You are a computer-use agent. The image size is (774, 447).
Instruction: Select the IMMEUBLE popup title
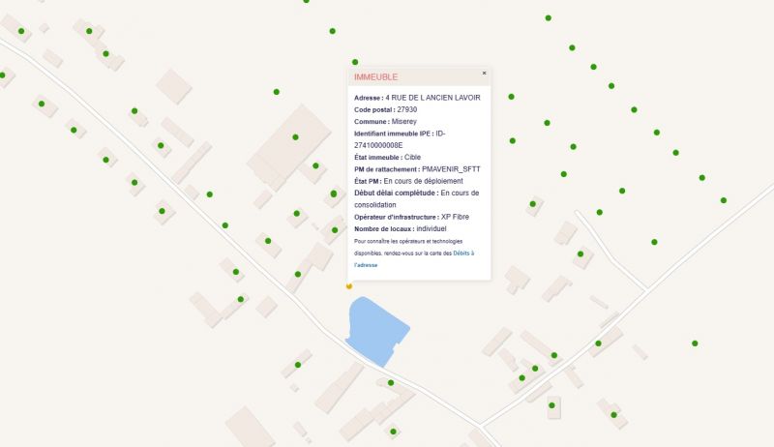[375, 76]
